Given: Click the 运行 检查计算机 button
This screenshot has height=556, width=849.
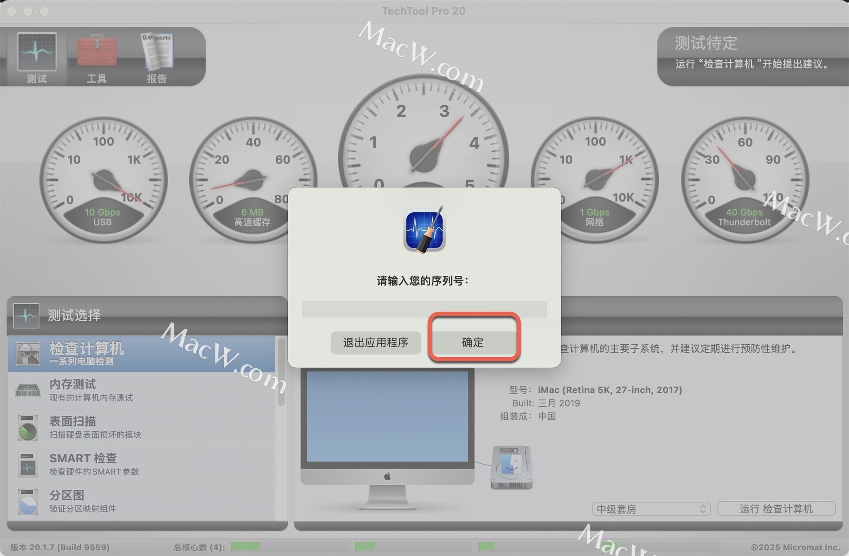Looking at the screenshot, I should pyautogui.click(x=776, y=509).
